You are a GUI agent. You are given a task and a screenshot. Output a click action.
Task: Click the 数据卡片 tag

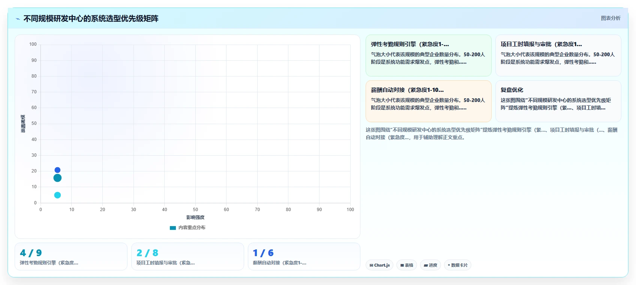coord(457,265)
